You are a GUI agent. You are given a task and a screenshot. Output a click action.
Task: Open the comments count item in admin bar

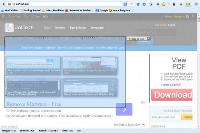click(x=26, y=16)
